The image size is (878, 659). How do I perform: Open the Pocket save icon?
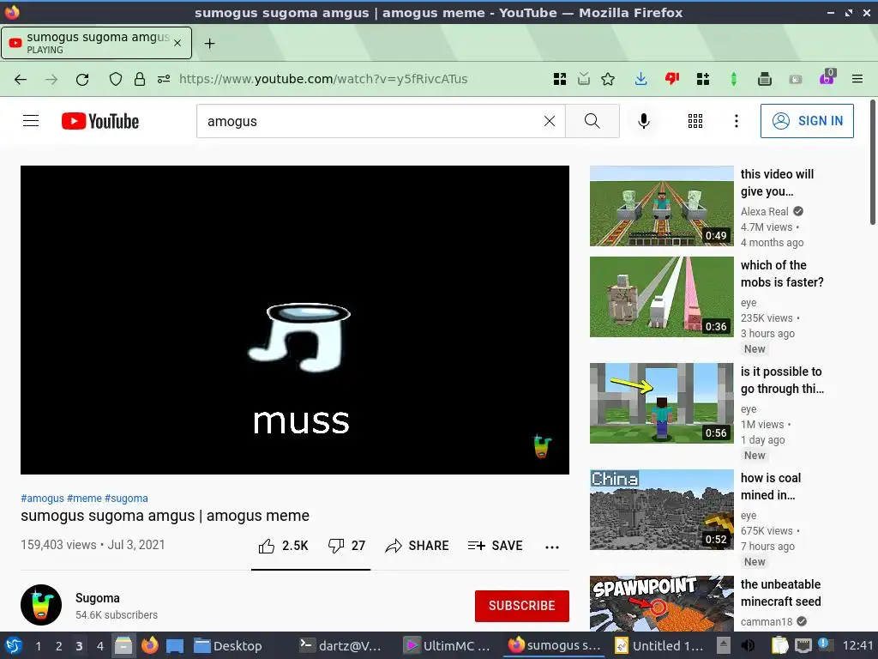pyautogui.click(x=583, y=79)
